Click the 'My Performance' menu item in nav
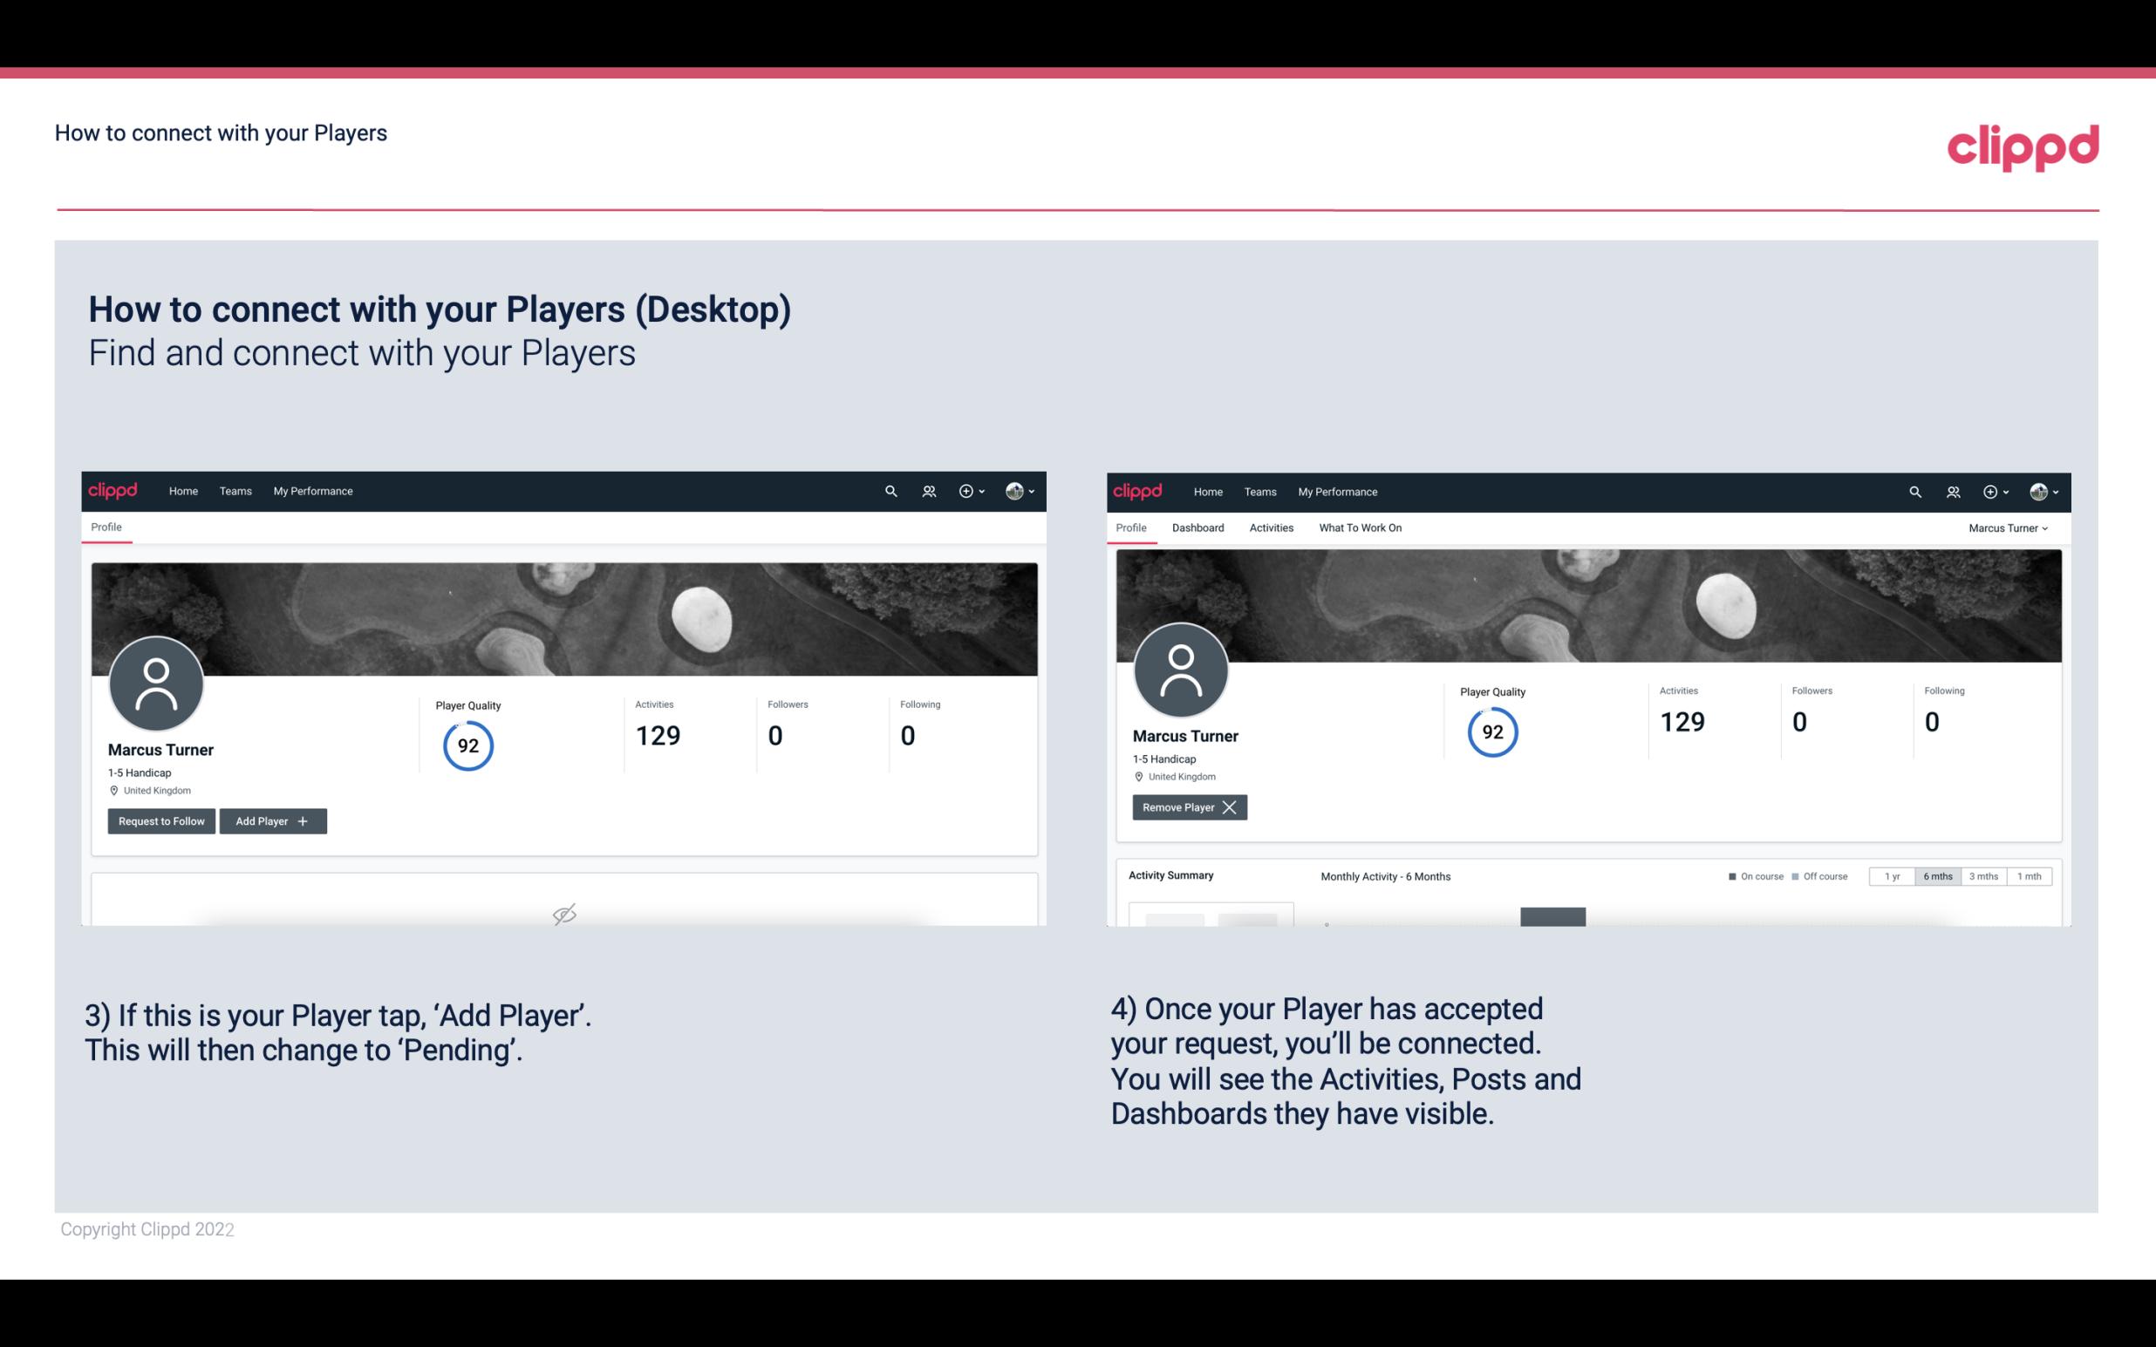Screen dimensions: 2156x1347 pos(312,492)
